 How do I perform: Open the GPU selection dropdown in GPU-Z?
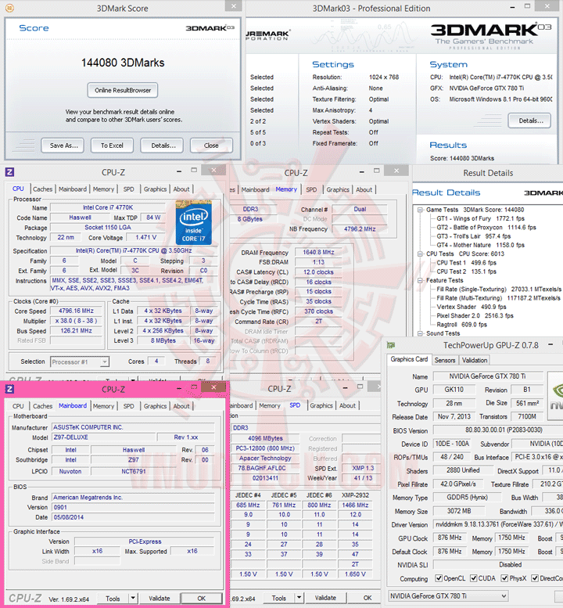(x=448, y=596)
